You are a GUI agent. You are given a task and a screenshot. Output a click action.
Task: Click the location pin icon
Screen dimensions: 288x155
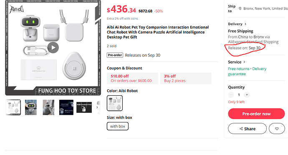(x=240, y=8)
